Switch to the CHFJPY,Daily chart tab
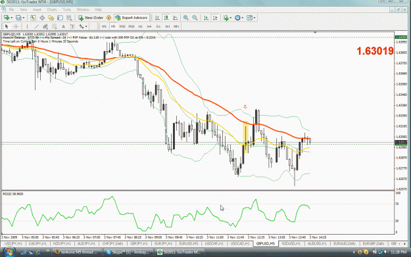Viewport: 411px width, 257px height. [x=112, y=244]
